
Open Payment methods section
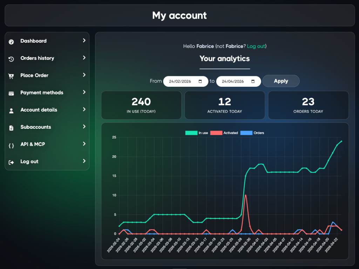47,93
